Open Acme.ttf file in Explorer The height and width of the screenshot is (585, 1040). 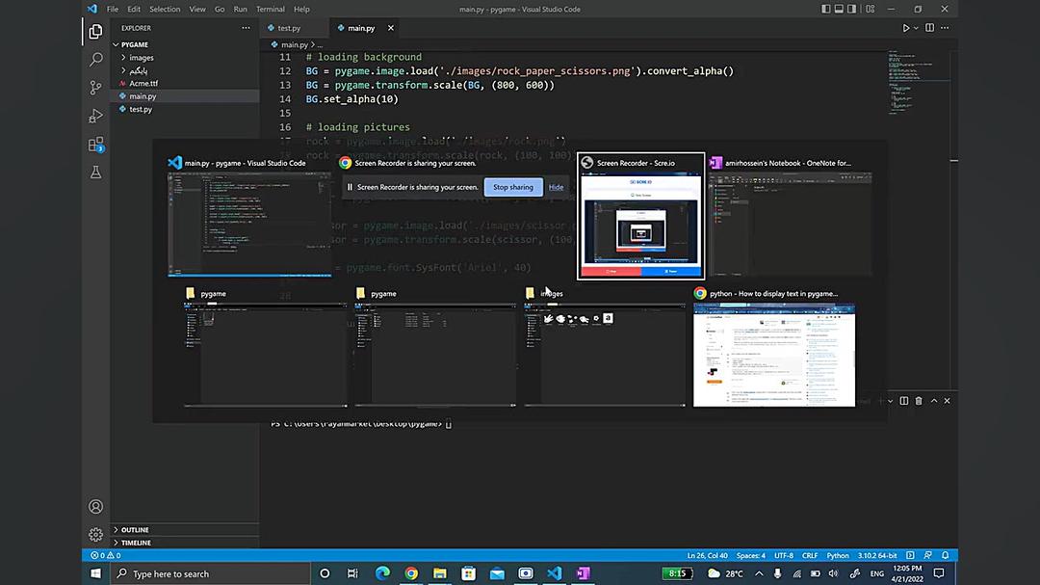(143, 84)
